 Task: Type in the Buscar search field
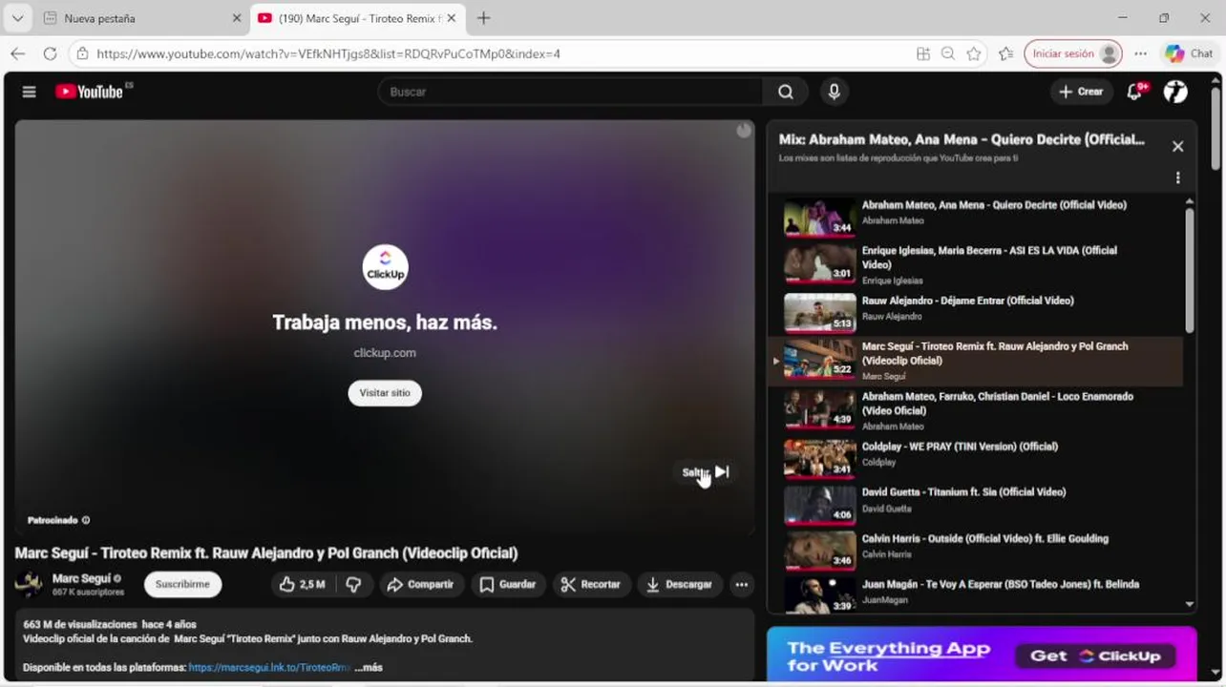572,92
